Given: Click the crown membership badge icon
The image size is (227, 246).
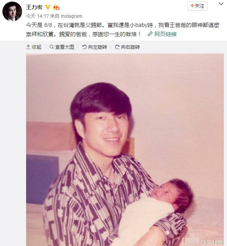Looking at the screenshot, I should pos(56,7).
